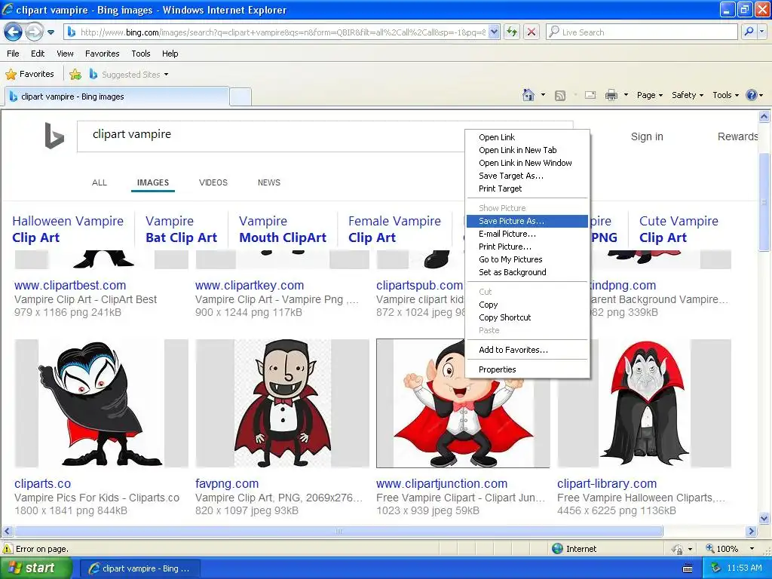This screenshot has width=772, height=579.
Task: Expand the Print dropdown arrow
Action: [626, 95]
